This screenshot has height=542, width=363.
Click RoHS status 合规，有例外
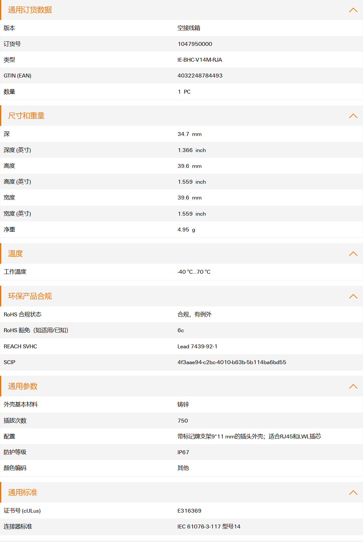point(195,314)
